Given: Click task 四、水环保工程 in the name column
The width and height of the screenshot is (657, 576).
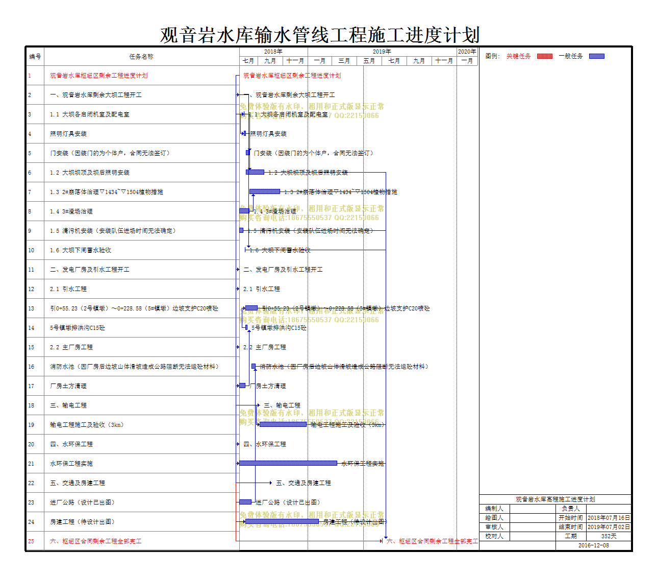Looking at the screenshot, I should coord(71,444).
